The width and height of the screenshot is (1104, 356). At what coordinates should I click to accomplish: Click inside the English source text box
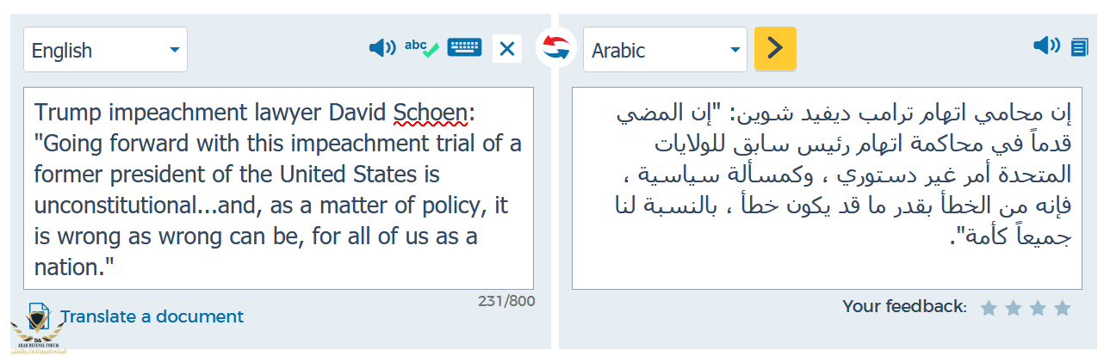278,188
